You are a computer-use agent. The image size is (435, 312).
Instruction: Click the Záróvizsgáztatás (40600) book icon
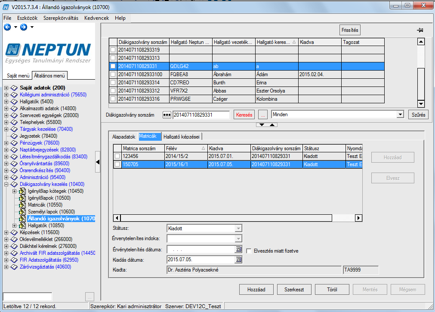(x=14, y=267)
